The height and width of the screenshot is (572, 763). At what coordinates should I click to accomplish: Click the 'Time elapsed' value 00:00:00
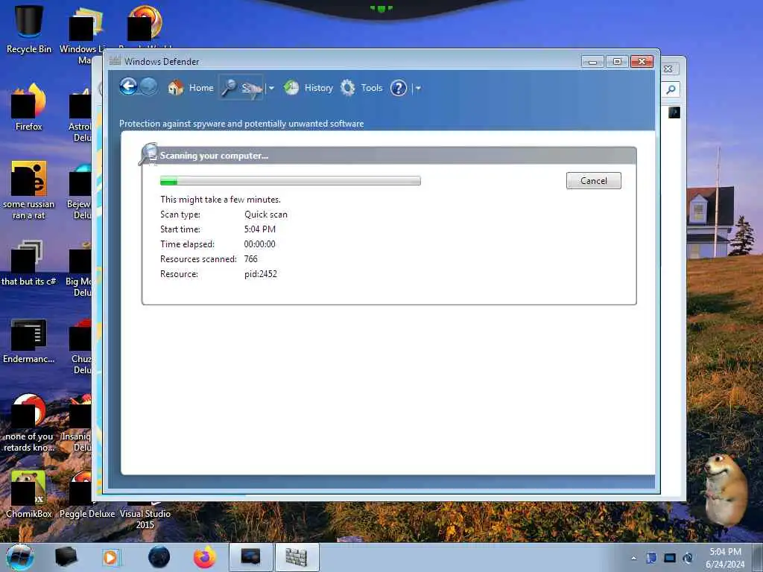point(259,244)
